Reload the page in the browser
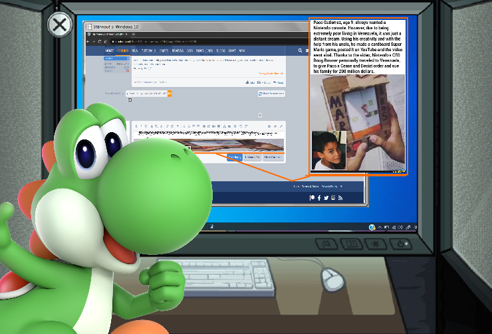492x334 pixels. coord(100,41)
